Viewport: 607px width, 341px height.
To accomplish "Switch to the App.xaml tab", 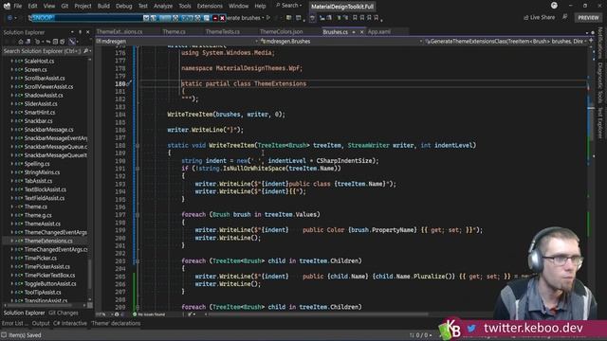I will 379,31.
